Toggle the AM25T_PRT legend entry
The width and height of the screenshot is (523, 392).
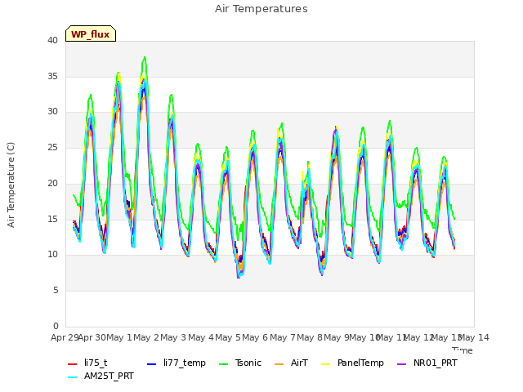coord(101,376)
